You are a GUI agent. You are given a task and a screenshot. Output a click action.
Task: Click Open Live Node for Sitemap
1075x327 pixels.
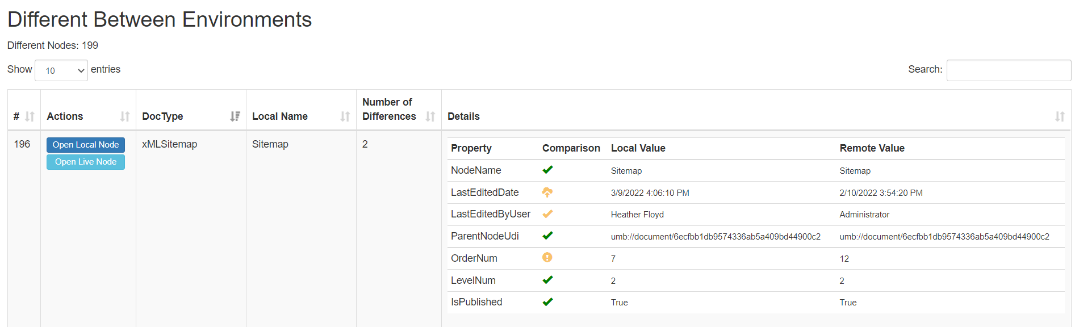85,162
